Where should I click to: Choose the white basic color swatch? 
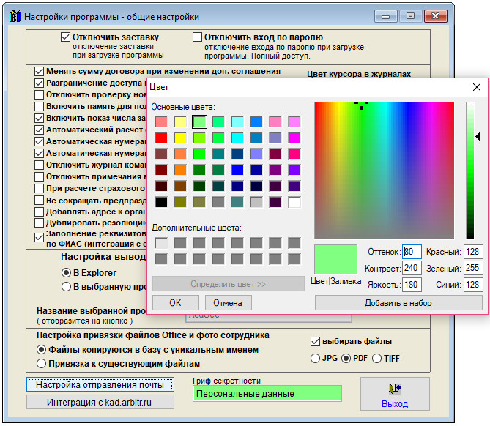(294, 201)
